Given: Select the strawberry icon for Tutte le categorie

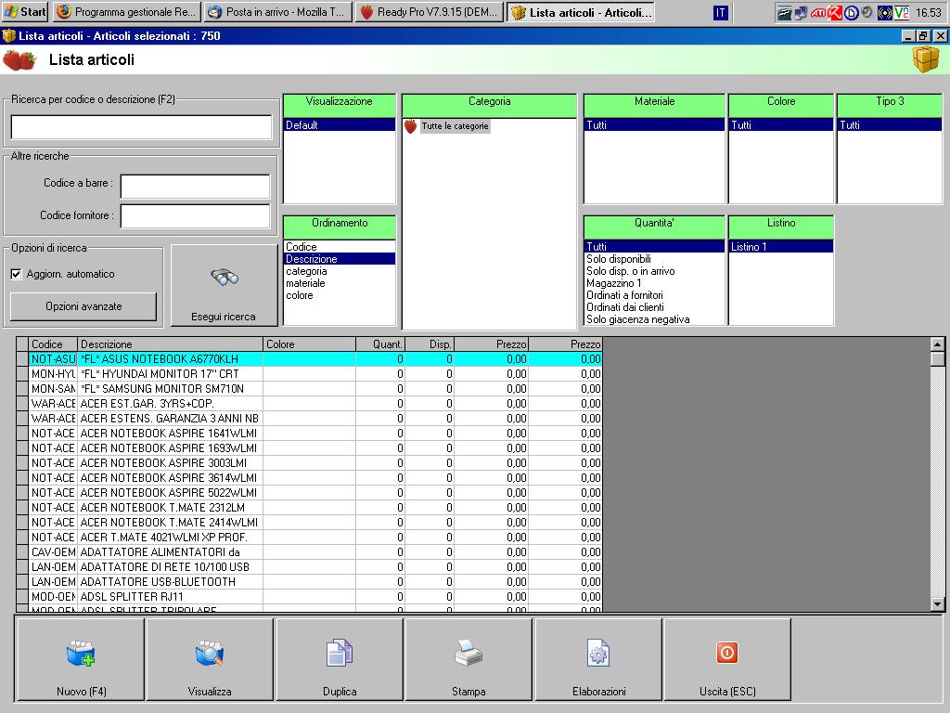Looking at the screenshot, I should [411, 126].
